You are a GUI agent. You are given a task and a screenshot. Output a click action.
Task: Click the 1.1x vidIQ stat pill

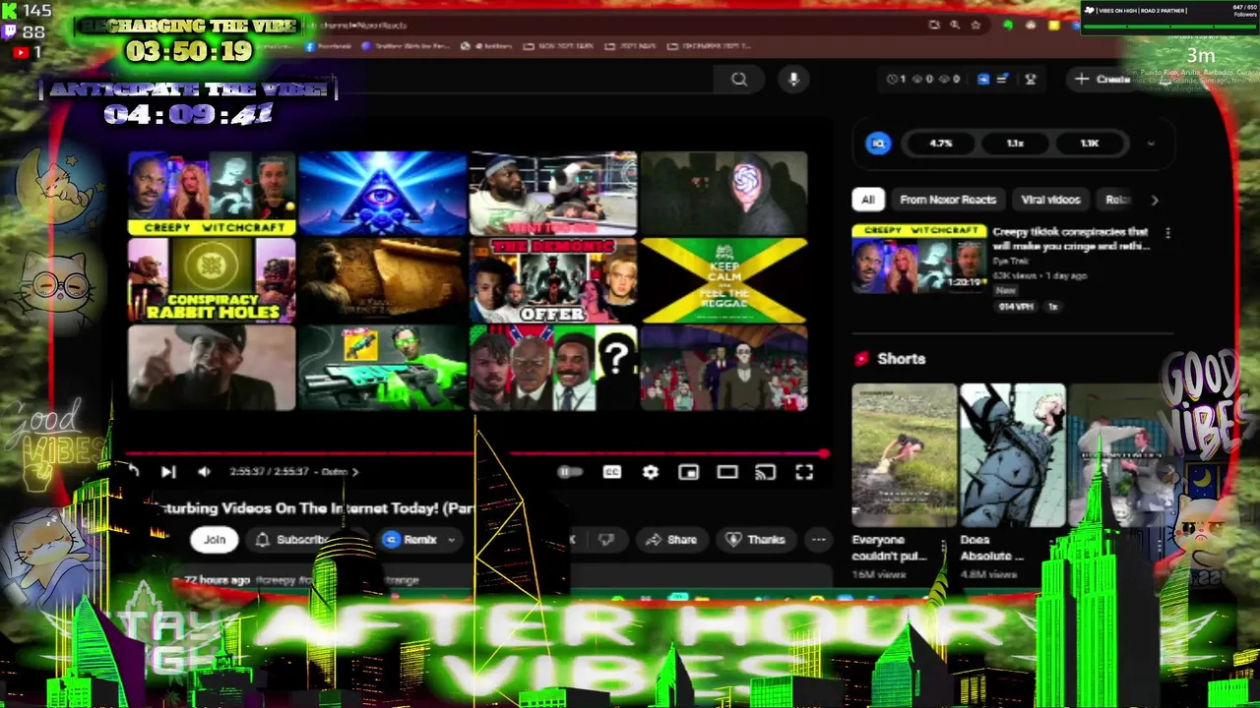point(1015,144)
